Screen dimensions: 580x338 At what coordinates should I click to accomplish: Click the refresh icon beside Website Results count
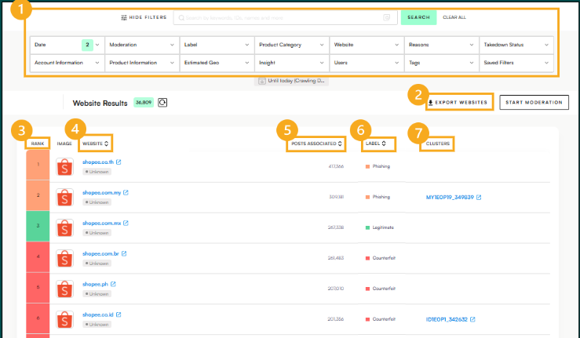coord(162,102)
